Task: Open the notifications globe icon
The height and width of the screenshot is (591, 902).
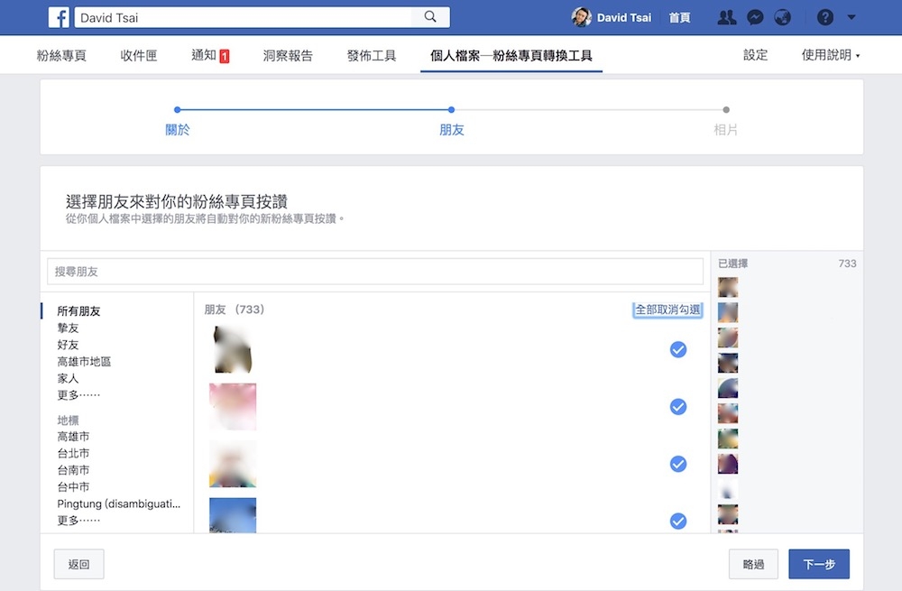Action: point(782,16)
